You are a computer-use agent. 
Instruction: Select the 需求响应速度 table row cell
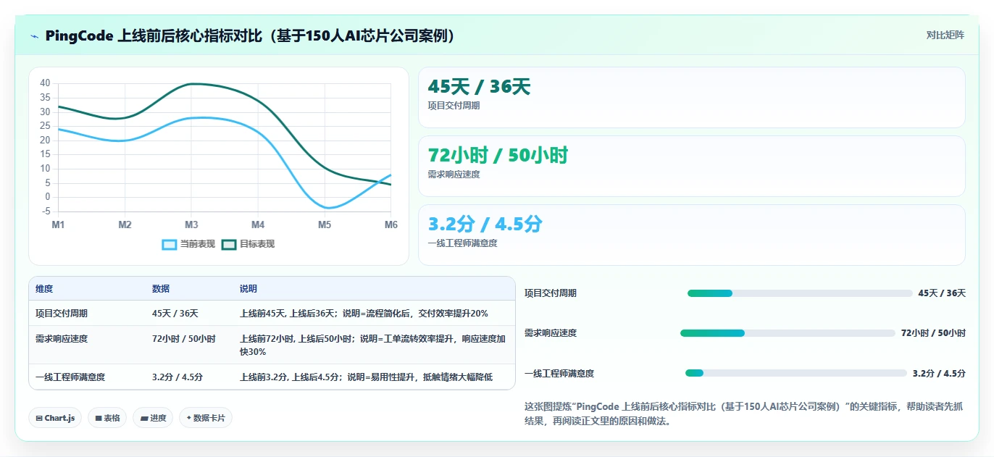pyautogui.click(x=62, y=339)
